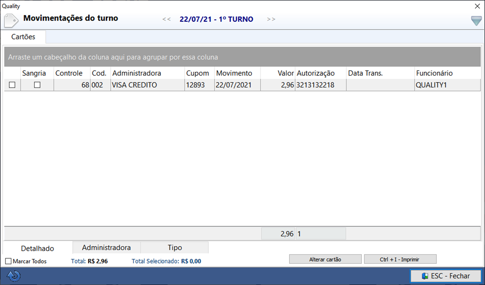Viewport: 485px width, 285px height.
Task: Sort by the Autorização column header
Action: (321, 73)
